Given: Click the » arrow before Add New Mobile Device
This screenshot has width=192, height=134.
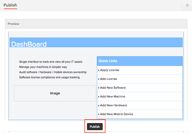Looking at the screenshot, I should coord(99,114).
